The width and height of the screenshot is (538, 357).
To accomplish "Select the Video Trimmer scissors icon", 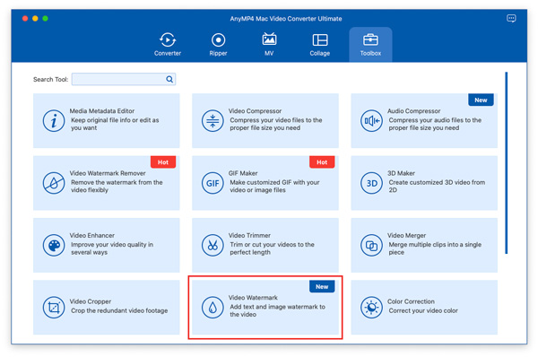I will 213,245.
